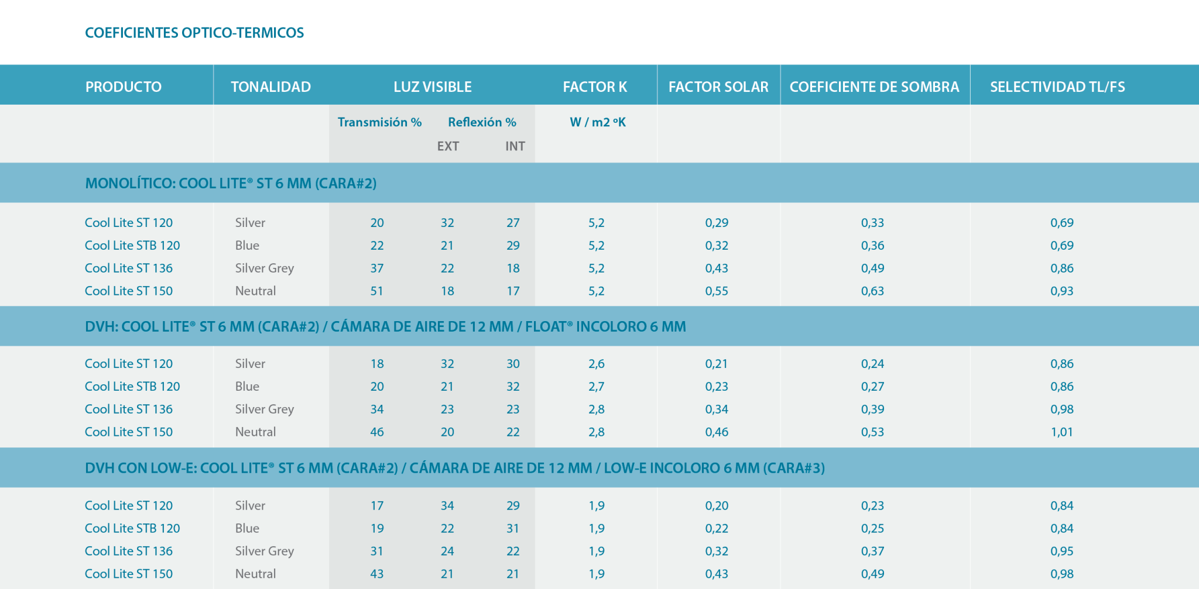
Task: Select factor K 5,2 in Monolítico ST 136 row
Action: (597, 268)
